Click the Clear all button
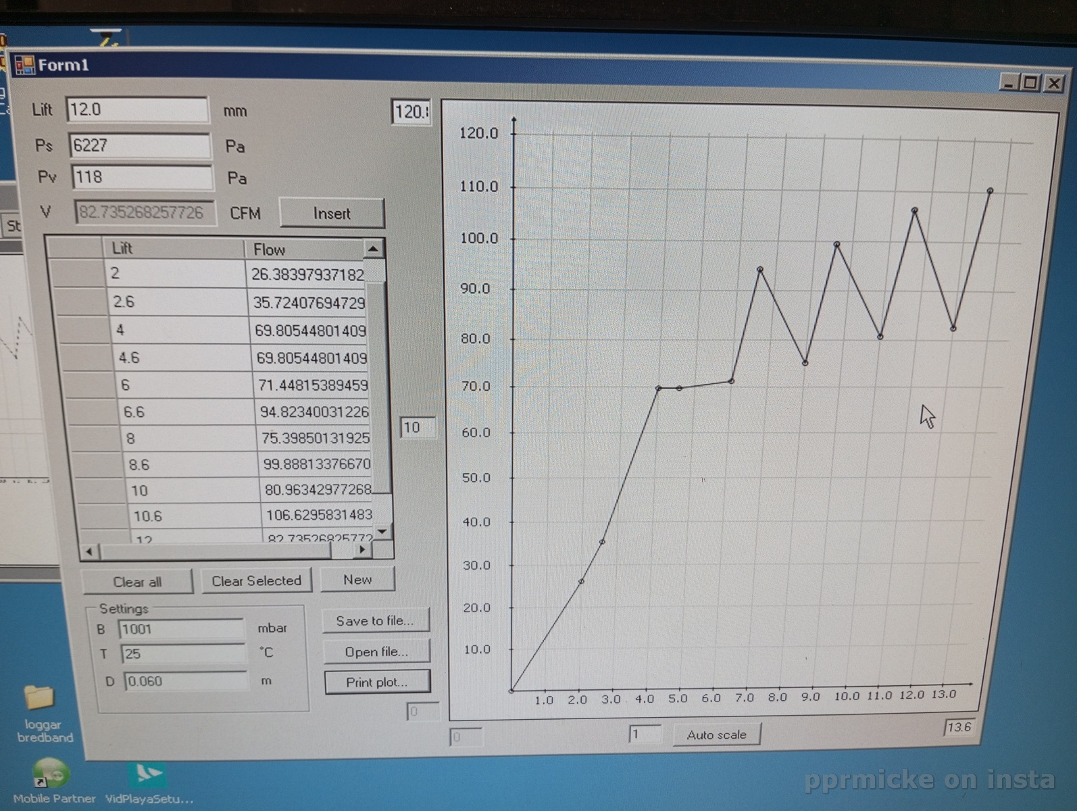Image resolution: width=1077 pixels, height=811 pixels. pos(137,582)
